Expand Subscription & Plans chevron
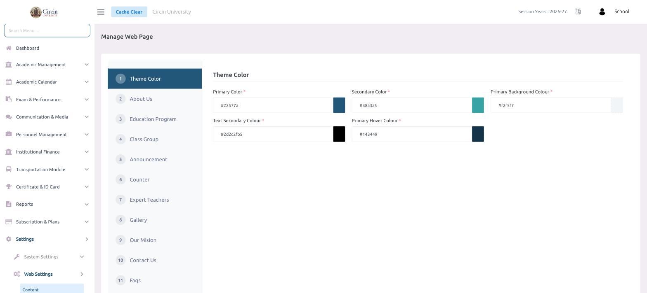647x293 pixels. tap(87, 222)
